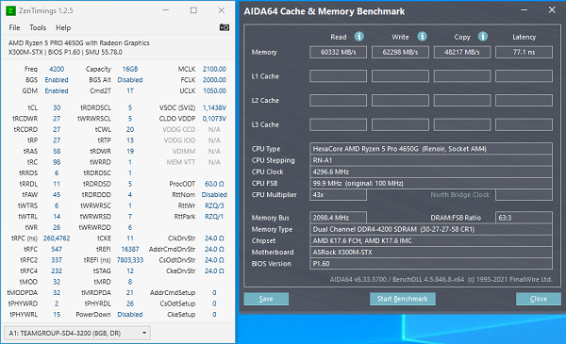Viewport: 566px width, 344px height.
Task: Click the empty North Bridge Clock field
Action: [x=524, y=195]
